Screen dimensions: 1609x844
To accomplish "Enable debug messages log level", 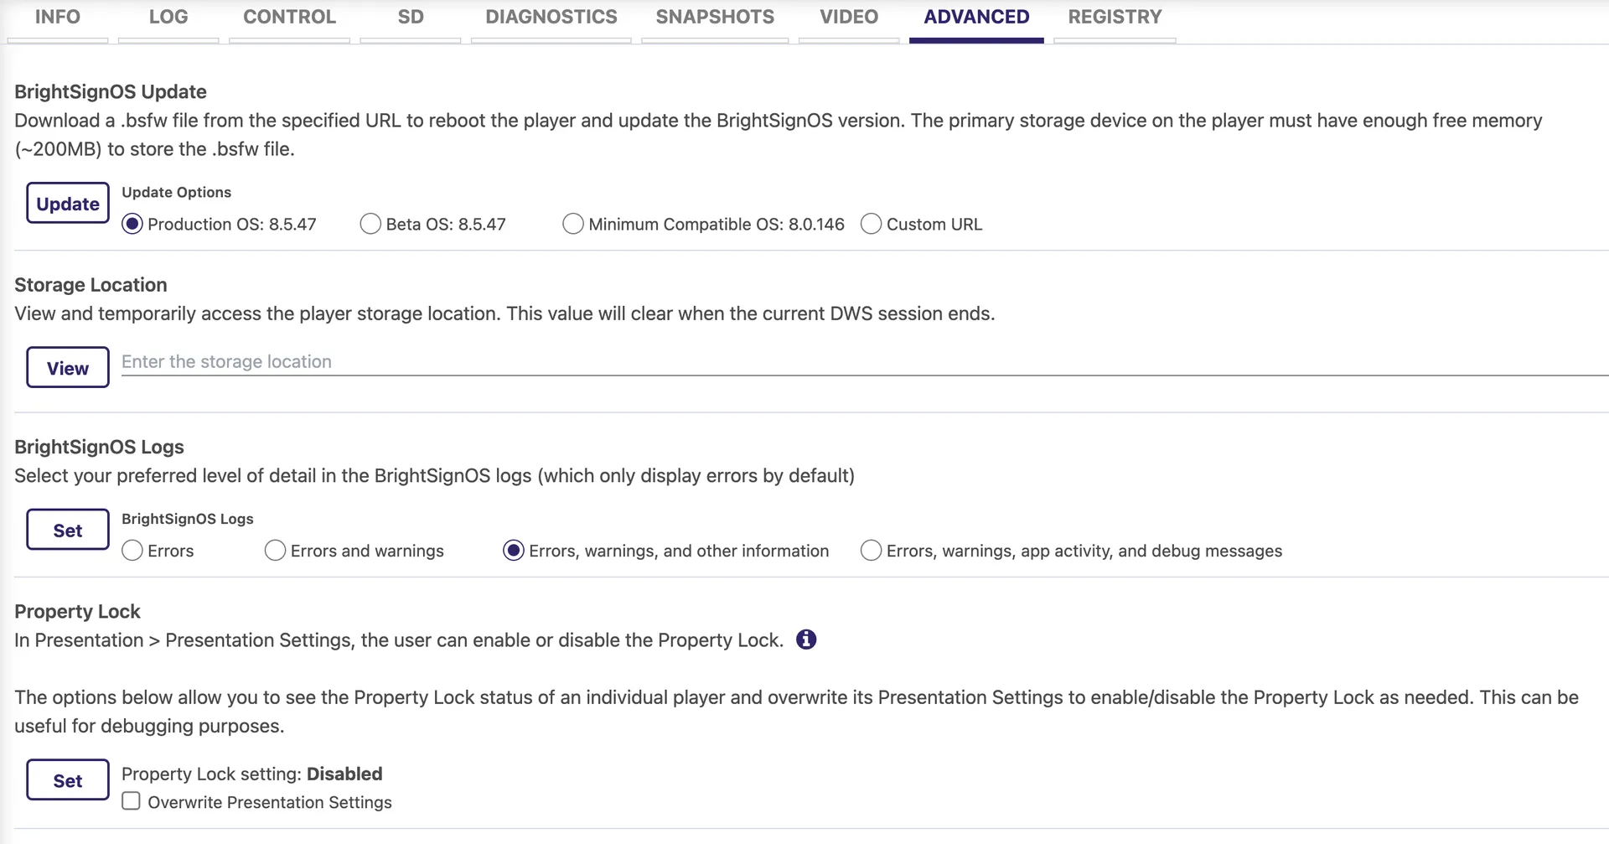I will point(872,551).
